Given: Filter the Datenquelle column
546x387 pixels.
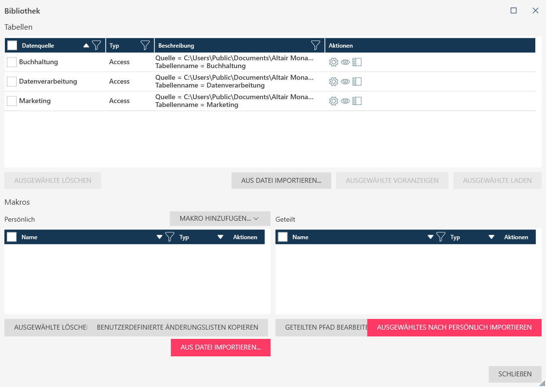Looking at the screenshot, I should tap(96, 46).
